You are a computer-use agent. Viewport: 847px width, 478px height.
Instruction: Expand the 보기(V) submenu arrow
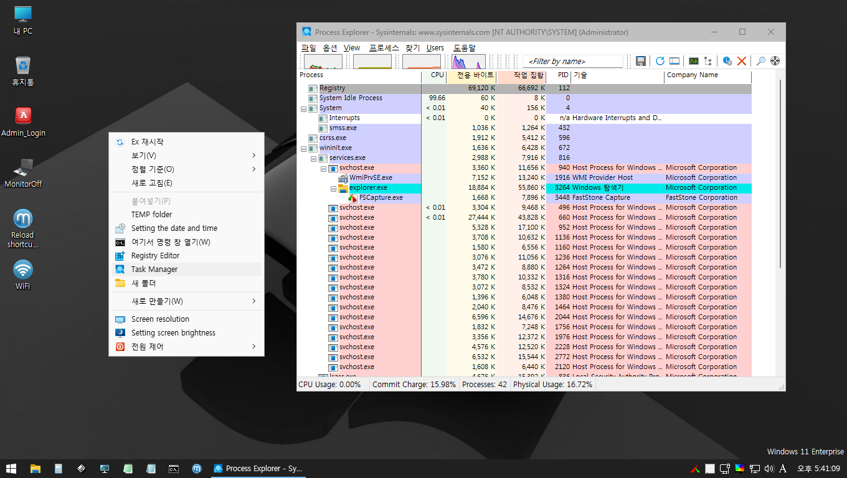point(253,155)
